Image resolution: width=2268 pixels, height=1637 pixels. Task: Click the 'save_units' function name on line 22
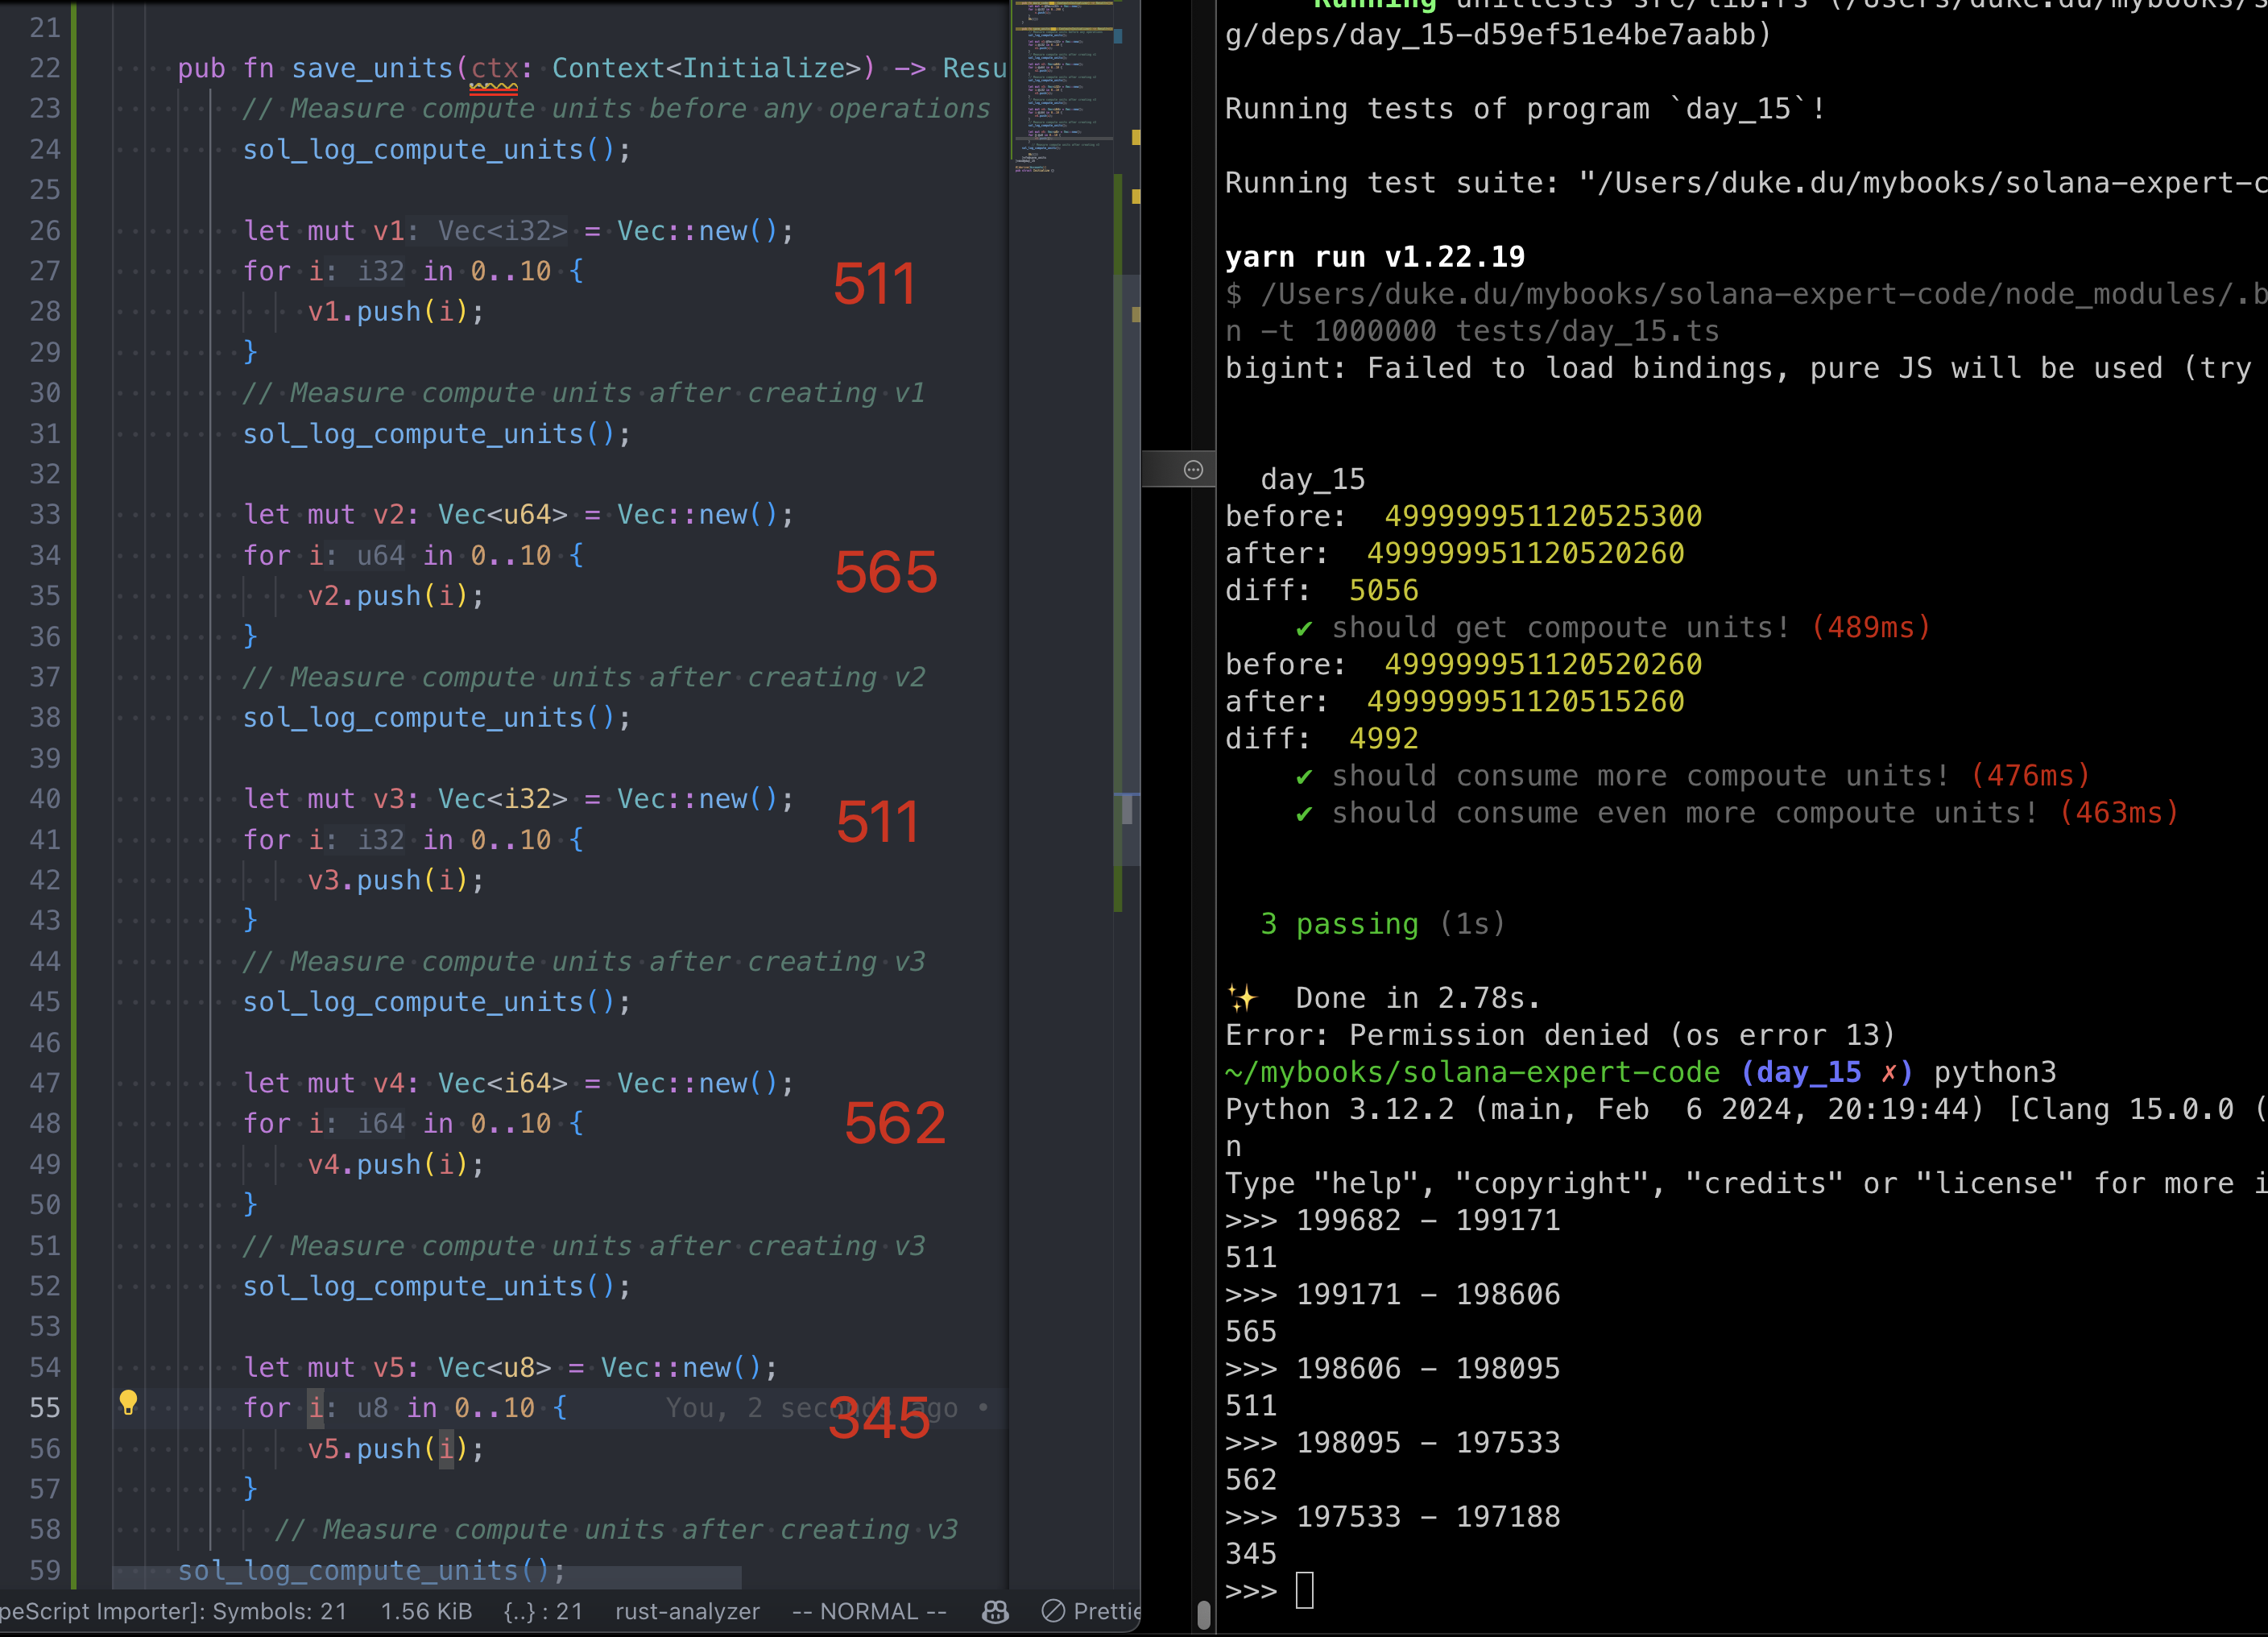tap(372, 68)
